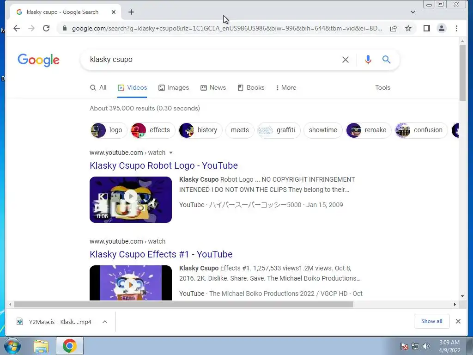Image resolution: width=473 pixels, height=355 pixels.
Task: Expand the tab search dropdown arrow
Action: coord(413,12)
